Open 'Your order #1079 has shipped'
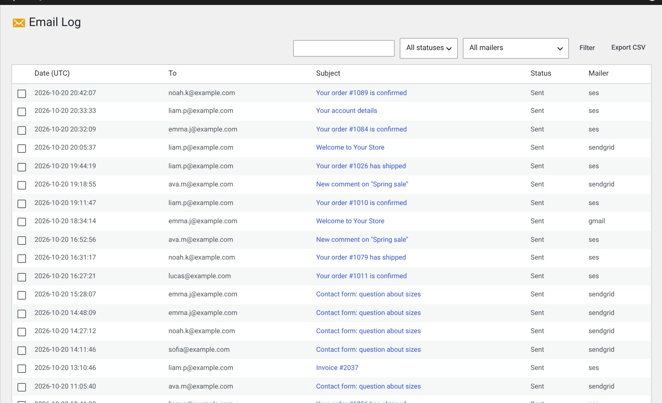The width and height of the screenshot is (662, 403). point(361,258)
